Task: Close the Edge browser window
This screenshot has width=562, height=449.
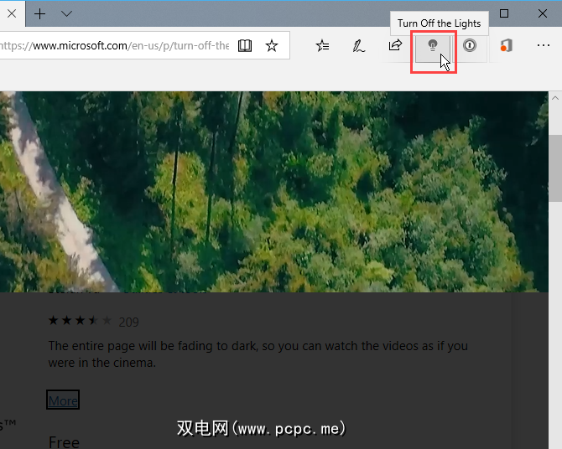Action: tap(543, 13)
